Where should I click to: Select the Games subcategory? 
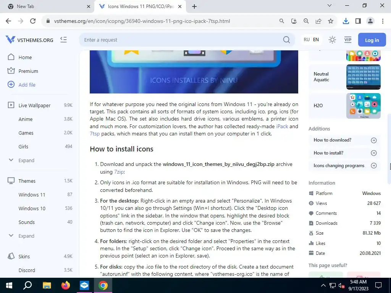[26, 133]
